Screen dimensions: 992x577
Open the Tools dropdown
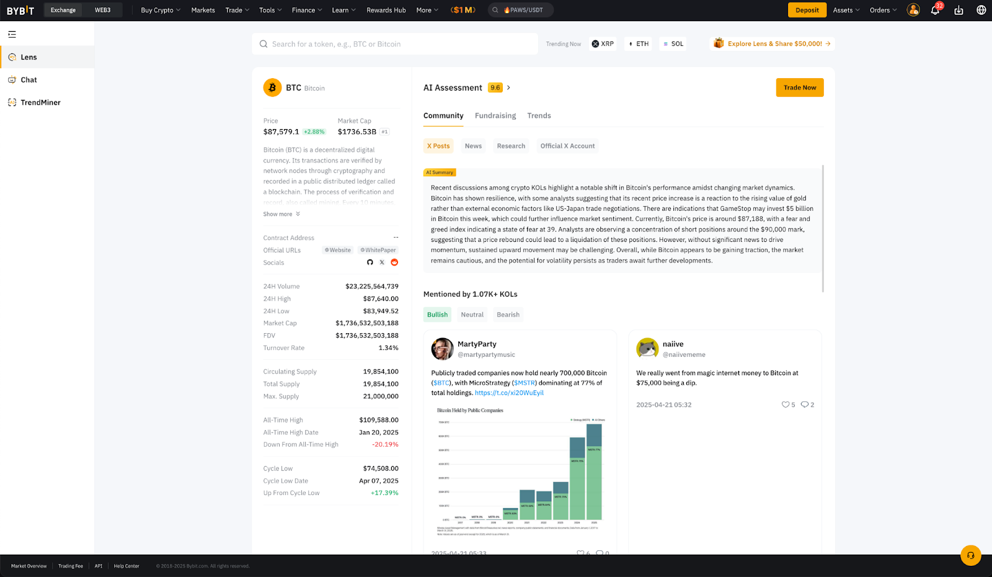tap(270, 10)
